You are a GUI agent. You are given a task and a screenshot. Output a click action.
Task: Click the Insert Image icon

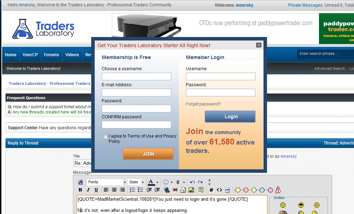(191, 190)
